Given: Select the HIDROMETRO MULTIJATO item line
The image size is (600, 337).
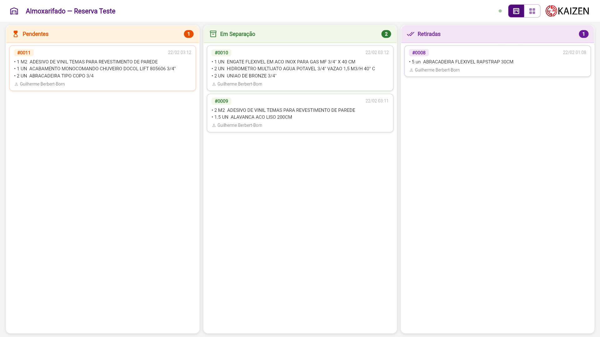Looking at the screenshot, I should coord(294,69).
